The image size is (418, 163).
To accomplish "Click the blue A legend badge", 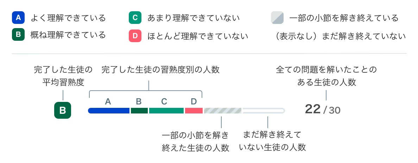I will click(x=18, y=18).
